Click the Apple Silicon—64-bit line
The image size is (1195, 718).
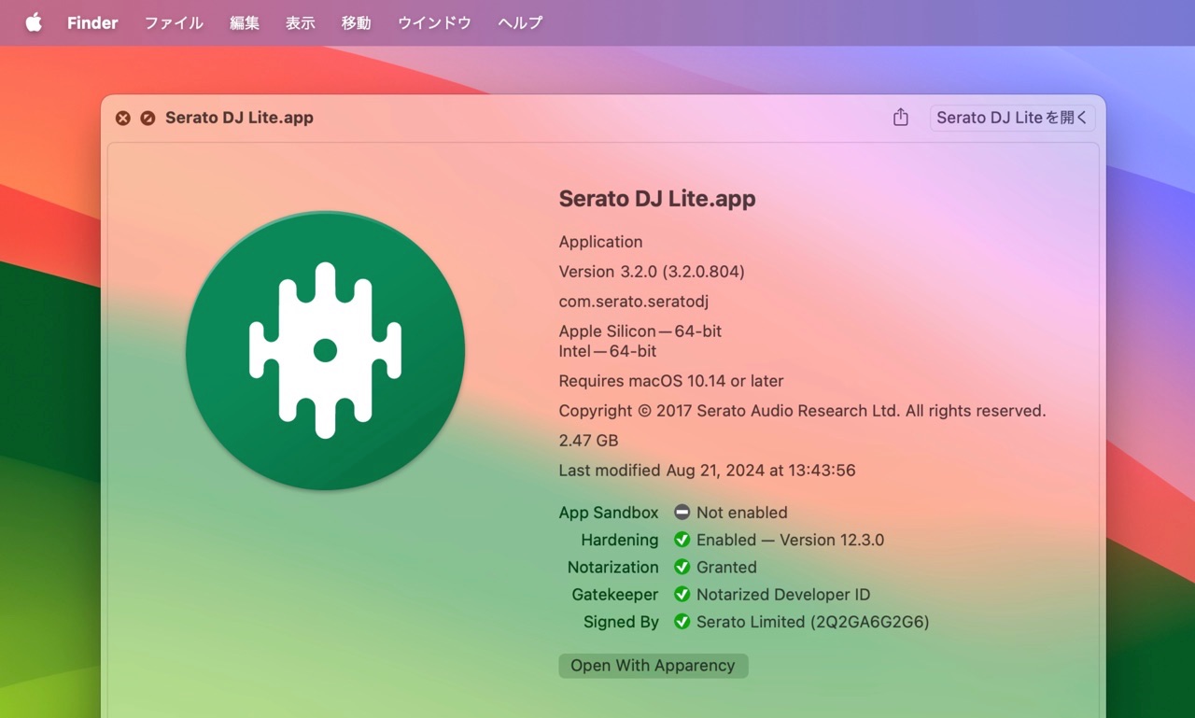[640, 331]
